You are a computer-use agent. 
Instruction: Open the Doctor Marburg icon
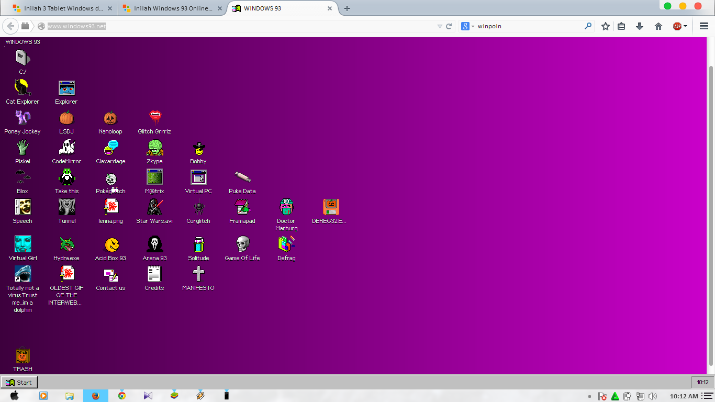(x=286, y=207)
